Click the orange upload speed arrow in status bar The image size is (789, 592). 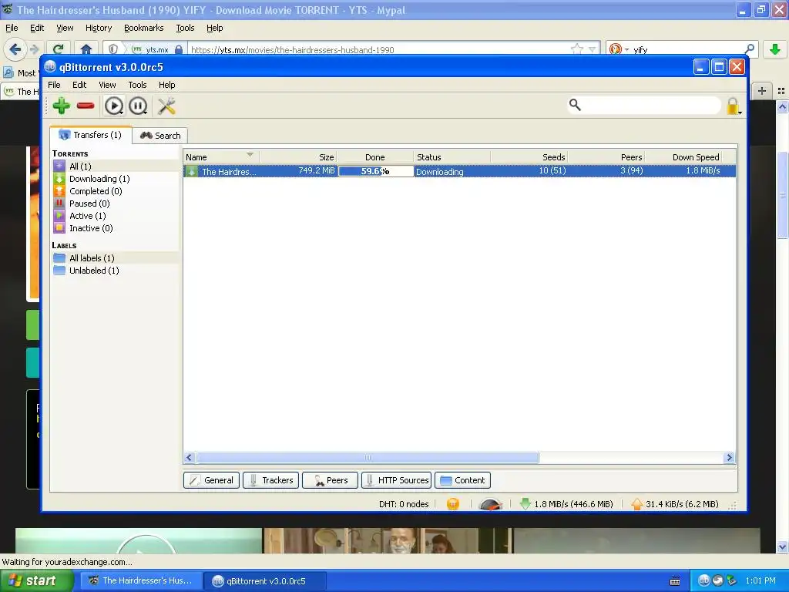click(636, 504)
